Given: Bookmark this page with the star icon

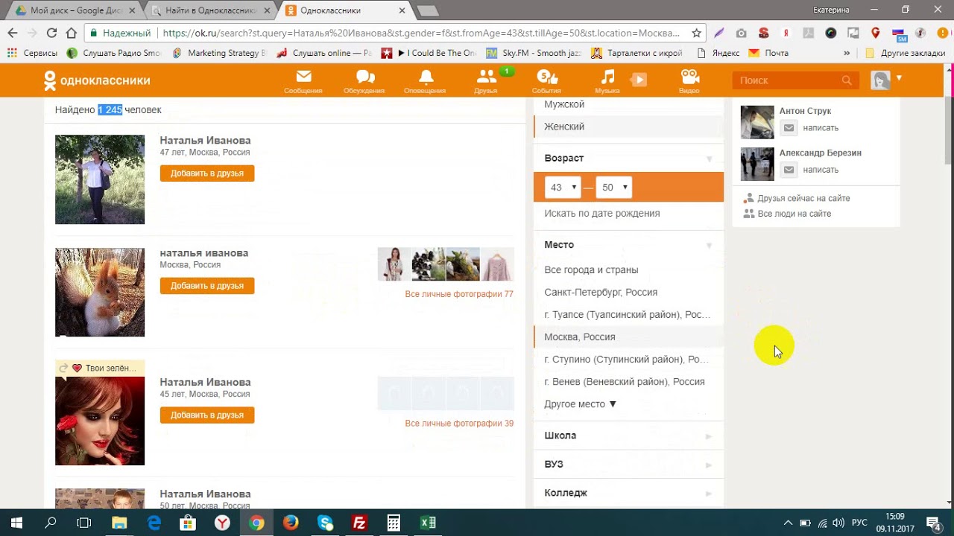Looking at the screenshot, I should point(696,33).
